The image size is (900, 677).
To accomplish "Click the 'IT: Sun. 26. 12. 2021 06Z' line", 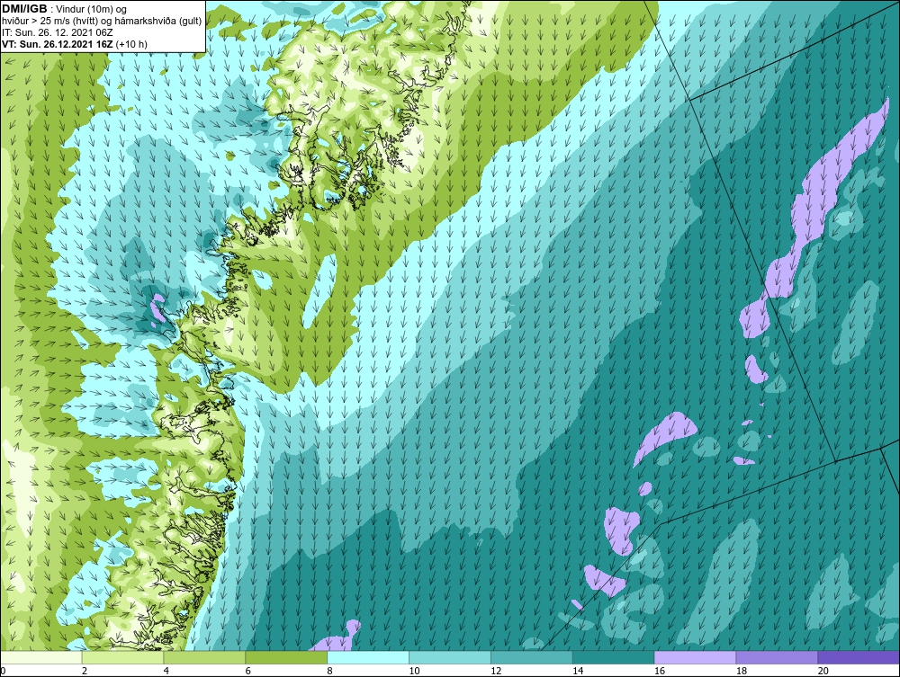I will coord(58,32).
